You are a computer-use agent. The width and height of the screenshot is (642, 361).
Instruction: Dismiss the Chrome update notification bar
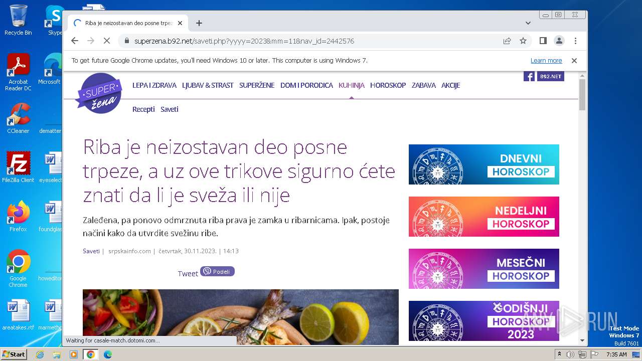point(574,60)
